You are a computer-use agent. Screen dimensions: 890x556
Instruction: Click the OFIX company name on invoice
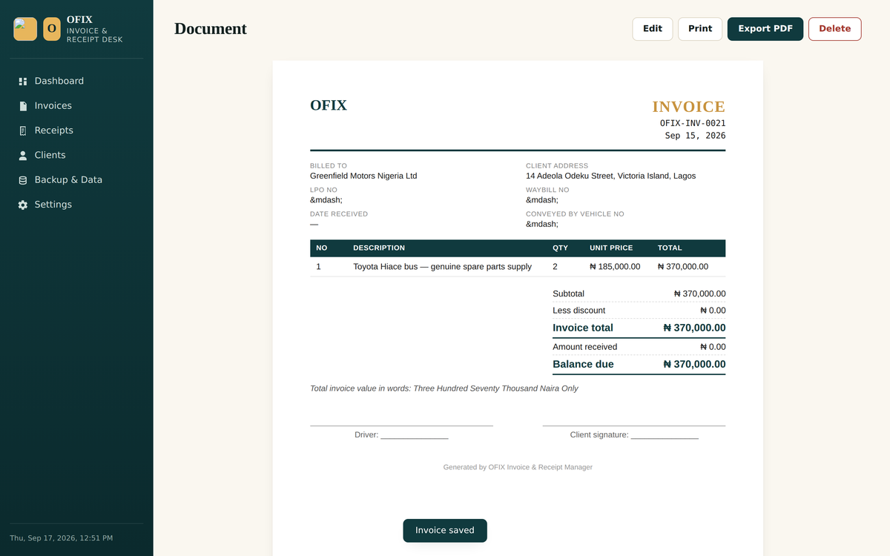[x=329, y=105]
